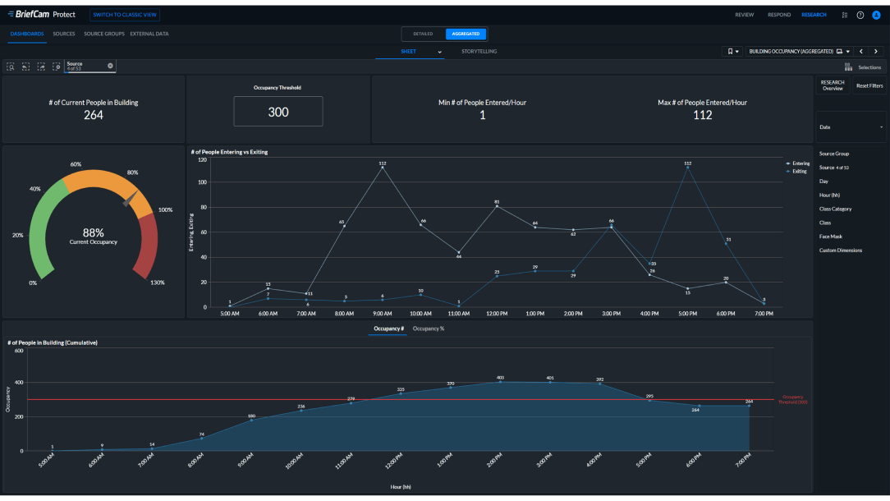
Task: Click the smart search selection icon
Action: (x=11, y=67)
